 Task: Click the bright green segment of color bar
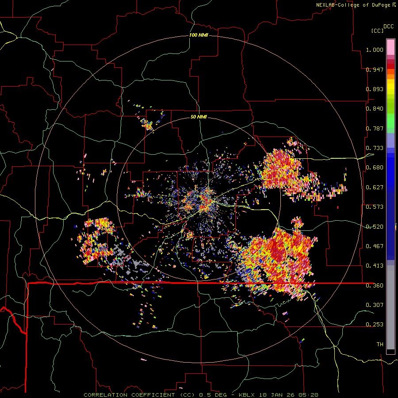390,121
